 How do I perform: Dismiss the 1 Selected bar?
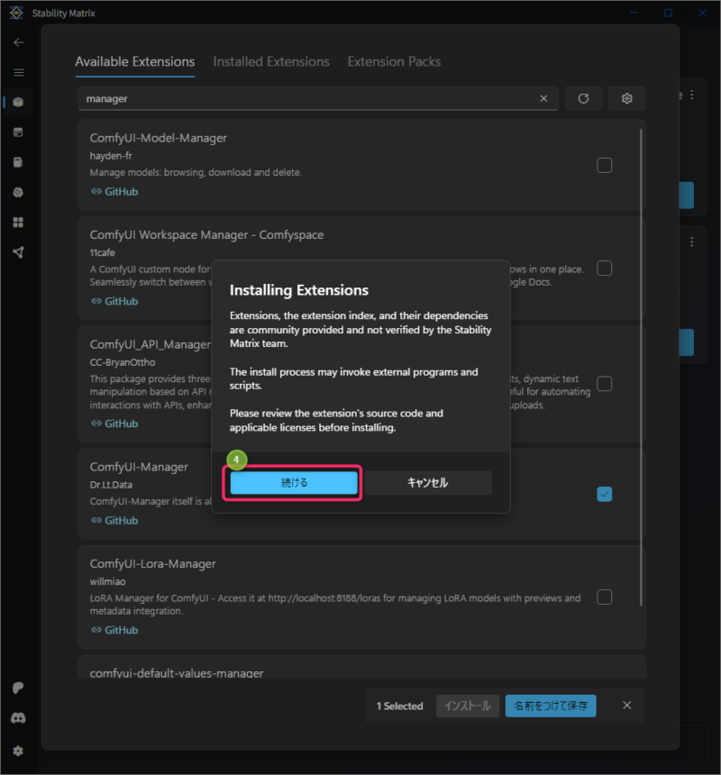pos(626,706)
